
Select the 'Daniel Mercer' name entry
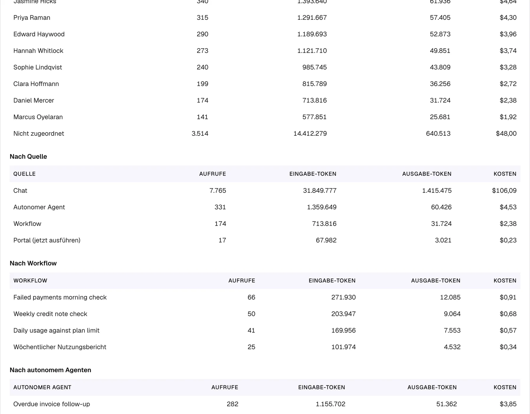point(34,100)
